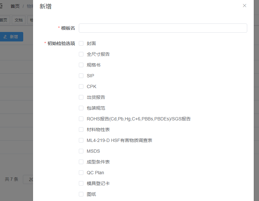
Task: Select the 材料物性表 checkbox
Action: [81, 130]
